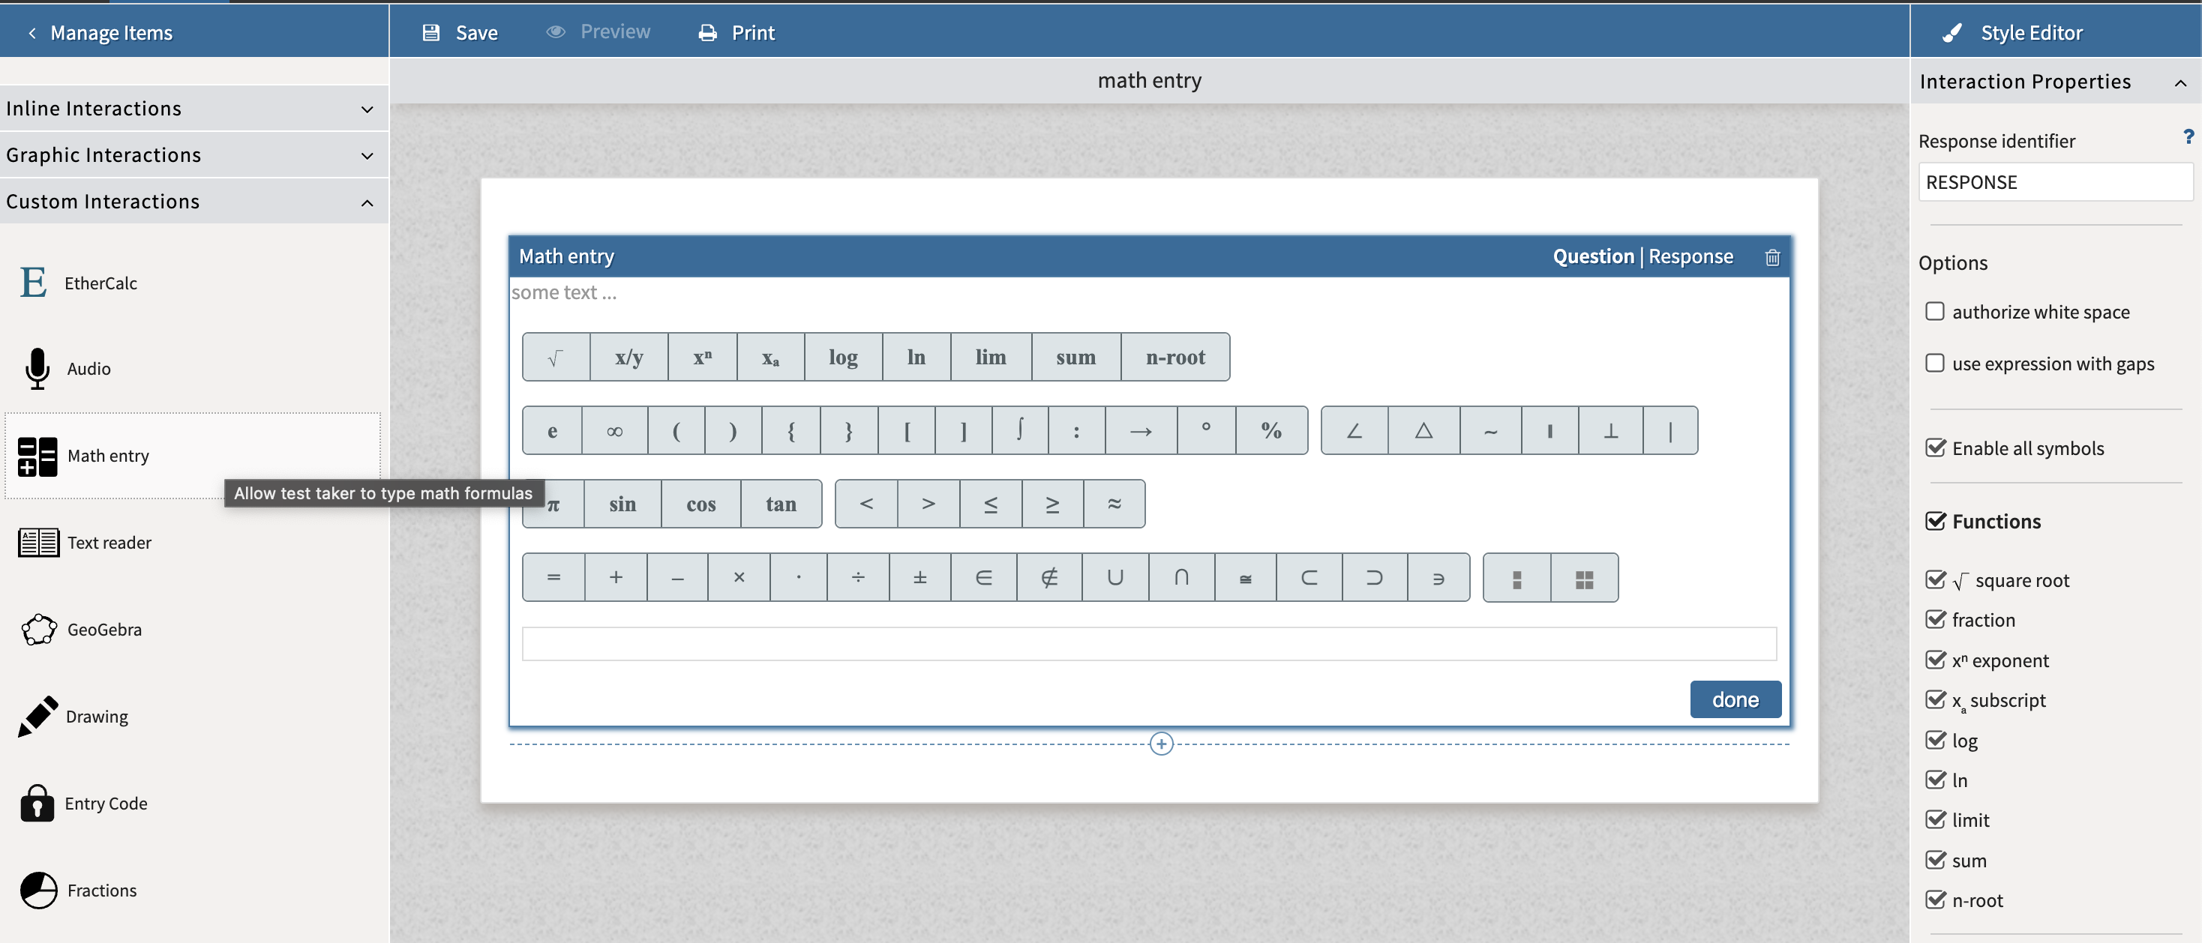
Task: Select the Entry Code interaction icon
Action: [x=37, y=803]
